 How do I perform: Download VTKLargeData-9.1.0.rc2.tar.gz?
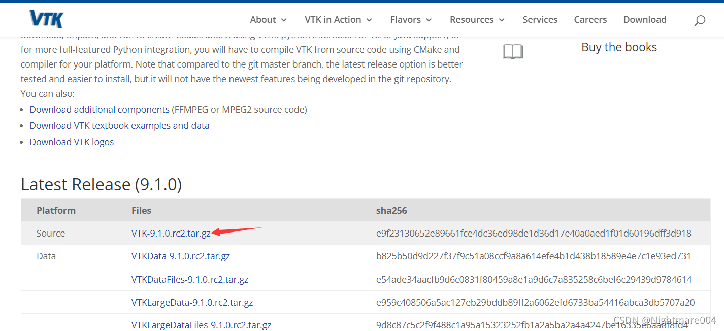(192, 303)
